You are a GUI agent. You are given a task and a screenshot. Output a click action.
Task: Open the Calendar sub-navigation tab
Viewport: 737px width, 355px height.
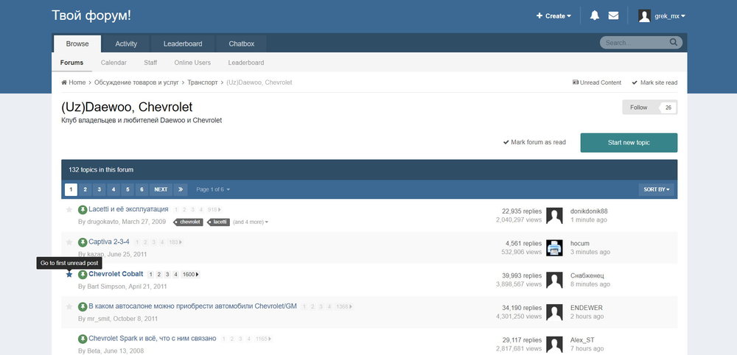[x=113, y=63]
